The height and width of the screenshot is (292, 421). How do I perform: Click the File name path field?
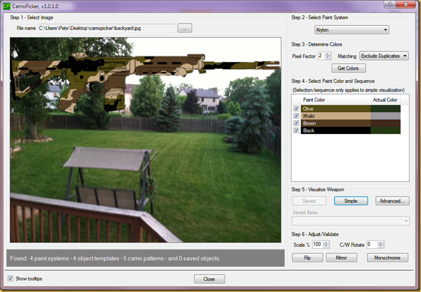pos(106,28)
